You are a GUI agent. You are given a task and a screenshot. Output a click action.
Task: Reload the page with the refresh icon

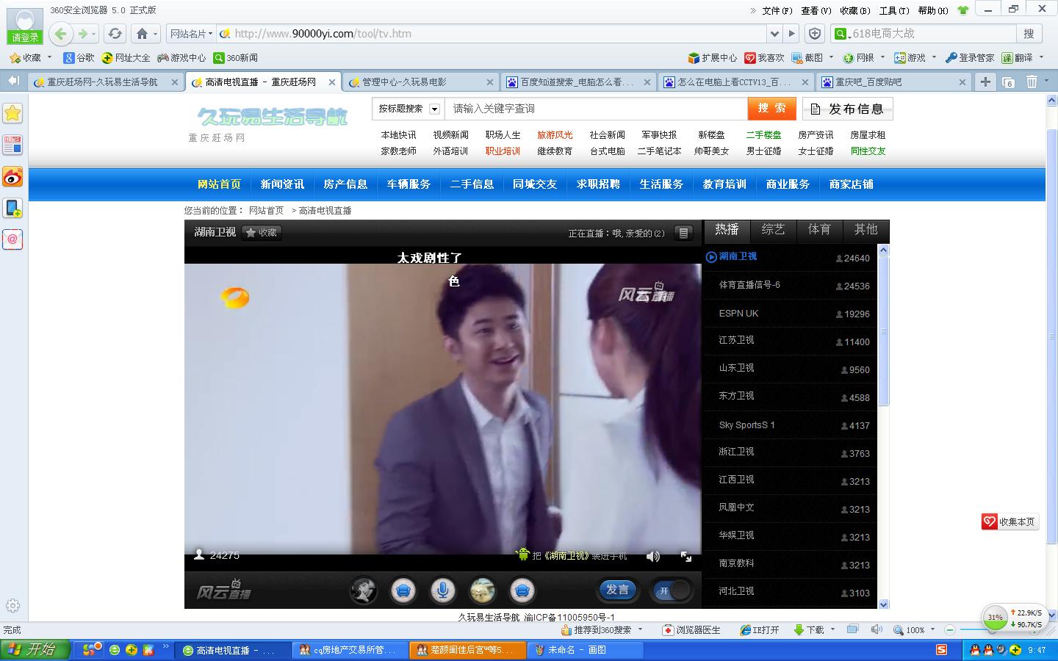(x=115, y=33)
